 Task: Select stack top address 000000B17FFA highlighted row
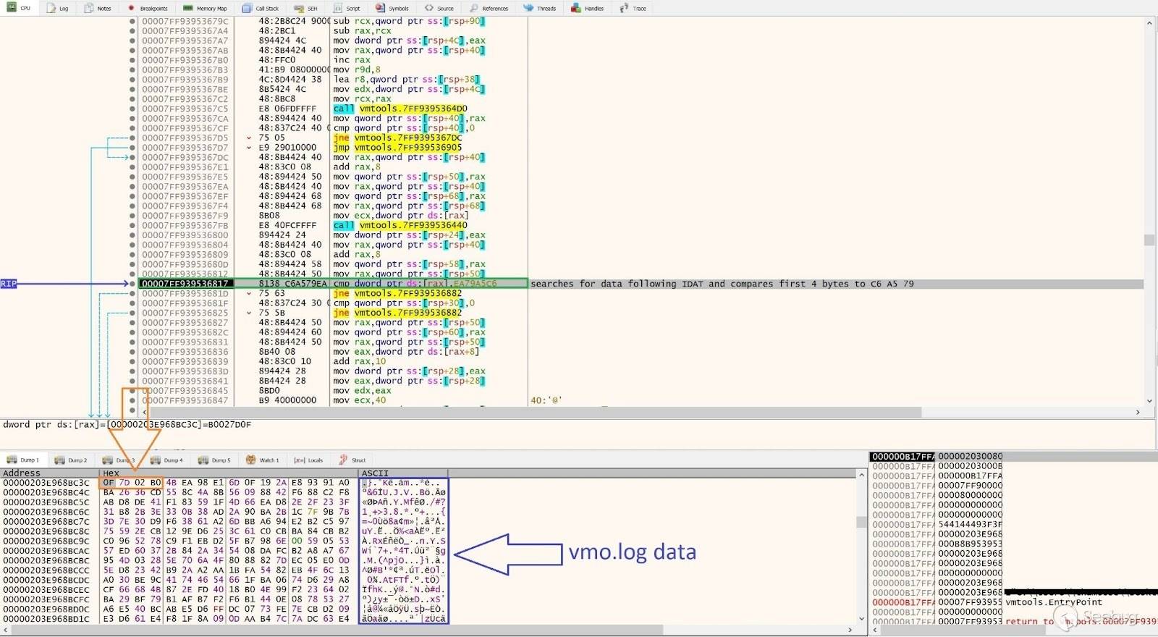click(902, 457)
